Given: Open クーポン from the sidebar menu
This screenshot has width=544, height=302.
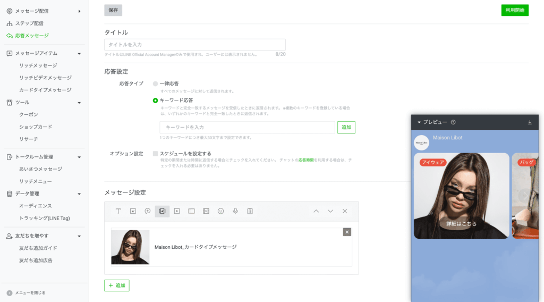Looking at the screenshot, I should click(x=29, y=114).
